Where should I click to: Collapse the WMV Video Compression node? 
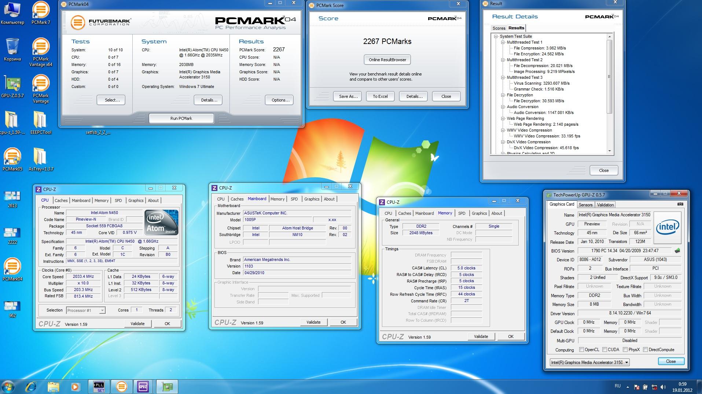pos(503,130)
